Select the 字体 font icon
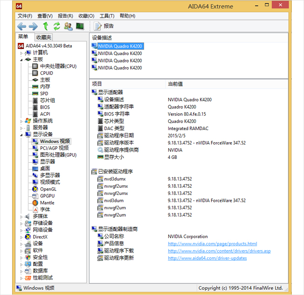The image size is (304, 295). [35, 210]
